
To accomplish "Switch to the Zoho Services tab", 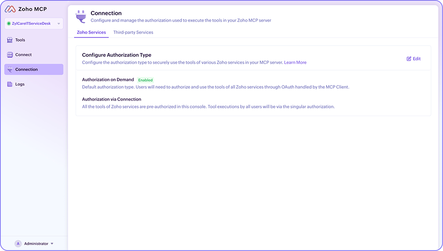I will click(x=91, y=32).
